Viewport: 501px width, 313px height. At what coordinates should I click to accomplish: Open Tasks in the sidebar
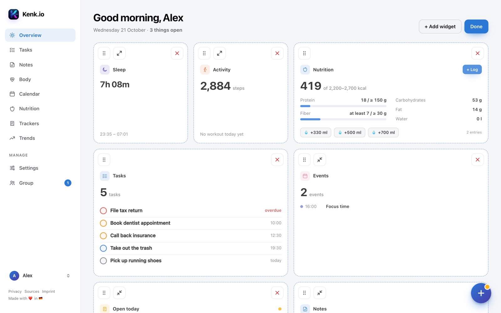pyautogui.click(x=40, y=50)
